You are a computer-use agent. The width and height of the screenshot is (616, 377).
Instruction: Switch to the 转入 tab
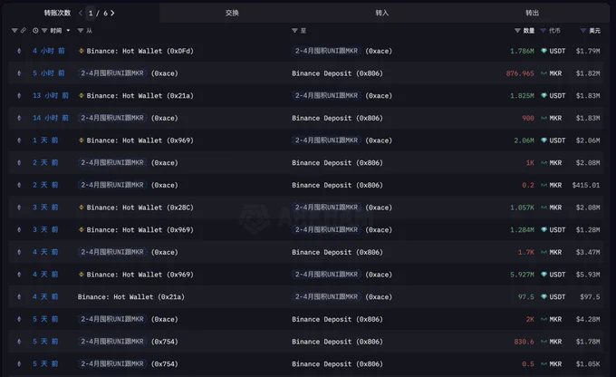[382, 13]
